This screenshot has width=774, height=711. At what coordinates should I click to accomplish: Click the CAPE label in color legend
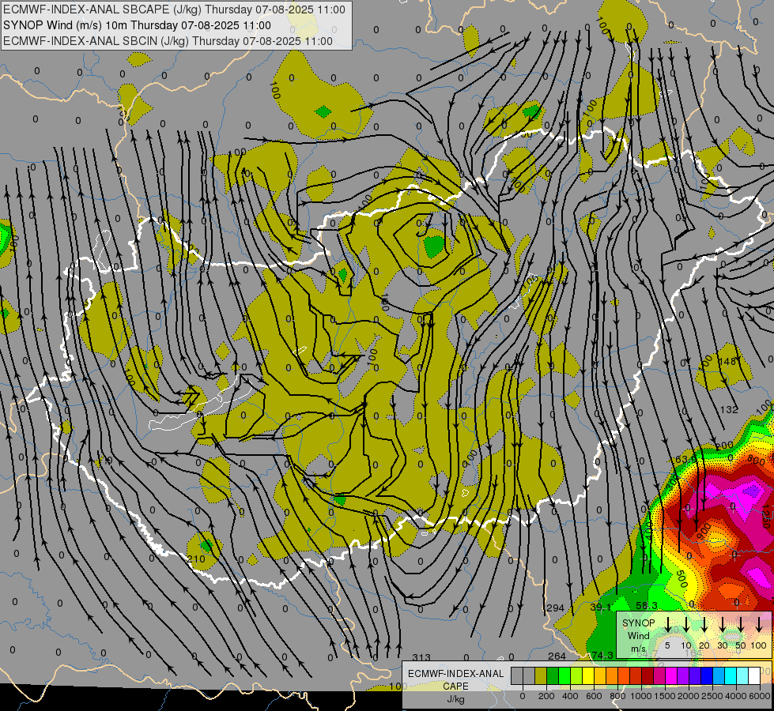point(455,687)
